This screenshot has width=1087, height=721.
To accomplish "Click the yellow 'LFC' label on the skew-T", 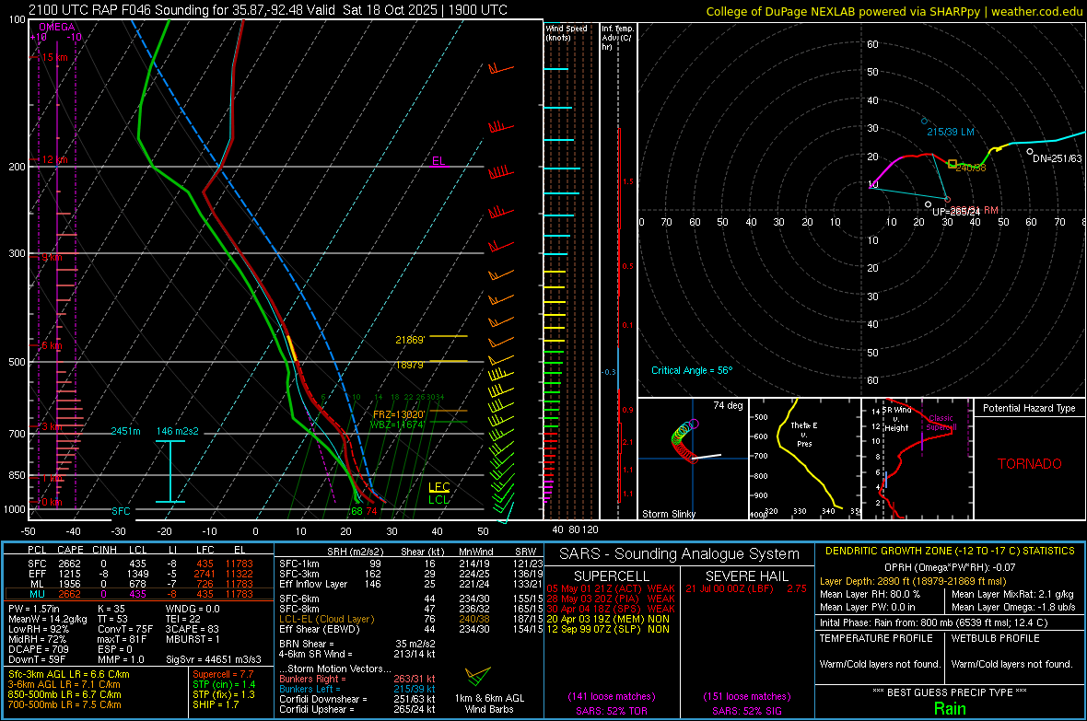I will pos(438,487).
